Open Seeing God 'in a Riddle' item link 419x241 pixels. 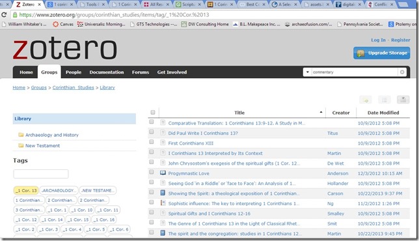(x=232, y=183)
